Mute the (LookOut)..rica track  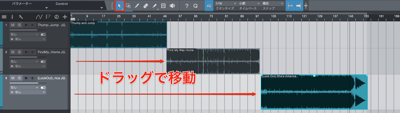(x=13, y=78)
